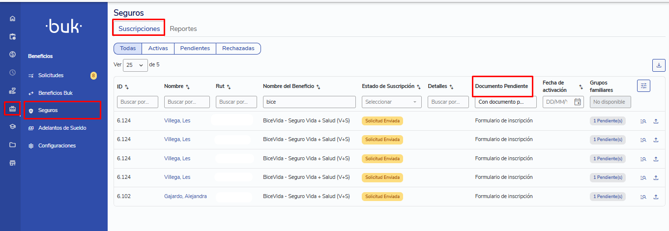Select the Rechazadas filter toggle
This screenshot has height=231, width=669.
point(238,48)
